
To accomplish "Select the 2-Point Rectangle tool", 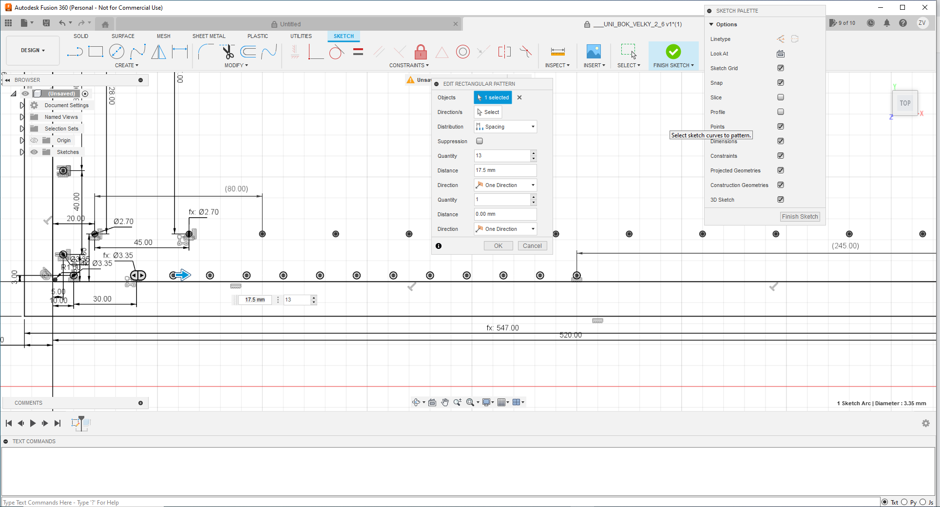I will [x=96, y=52].
